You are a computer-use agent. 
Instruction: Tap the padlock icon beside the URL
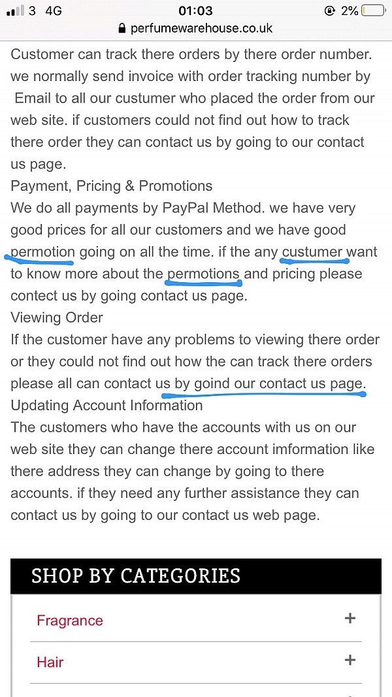click(123, 29)
